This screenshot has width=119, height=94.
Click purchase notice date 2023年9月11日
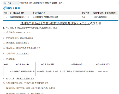pyautogui.click(x=27, y=38)
